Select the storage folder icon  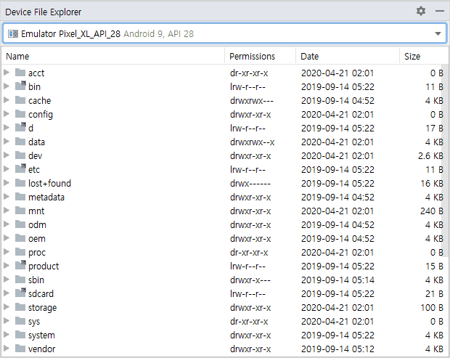tap(20, 306)
